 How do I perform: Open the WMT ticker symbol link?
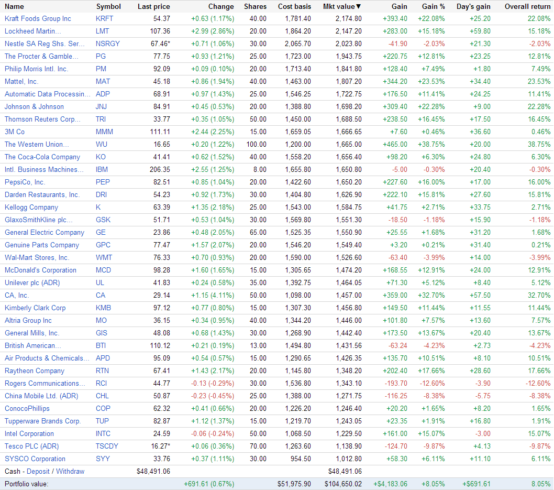tap(104, 257)
